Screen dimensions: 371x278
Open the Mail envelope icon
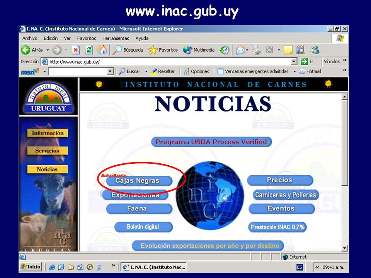(240, 50)
